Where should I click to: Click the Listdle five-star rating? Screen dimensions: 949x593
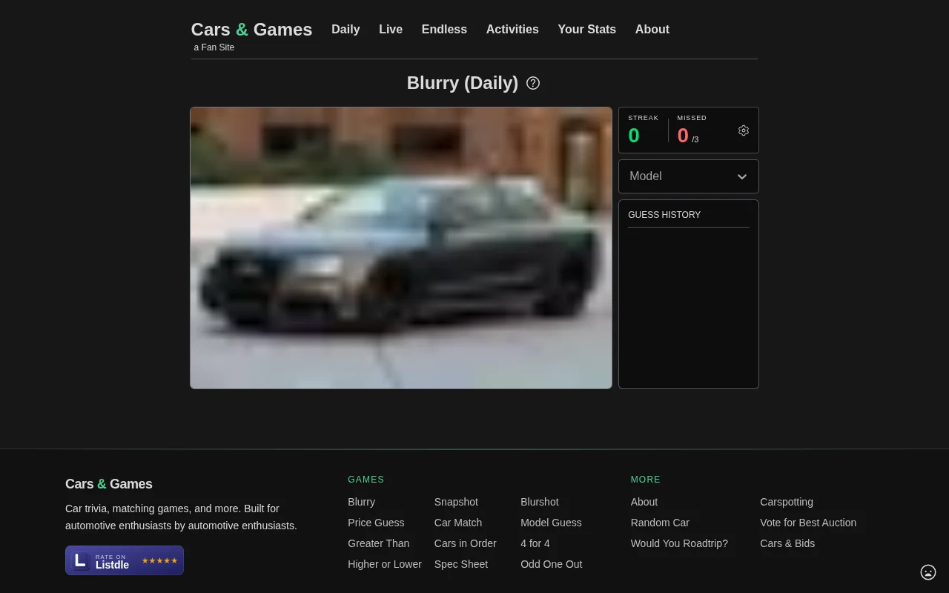pyautogui.click(x=159, y=561)
